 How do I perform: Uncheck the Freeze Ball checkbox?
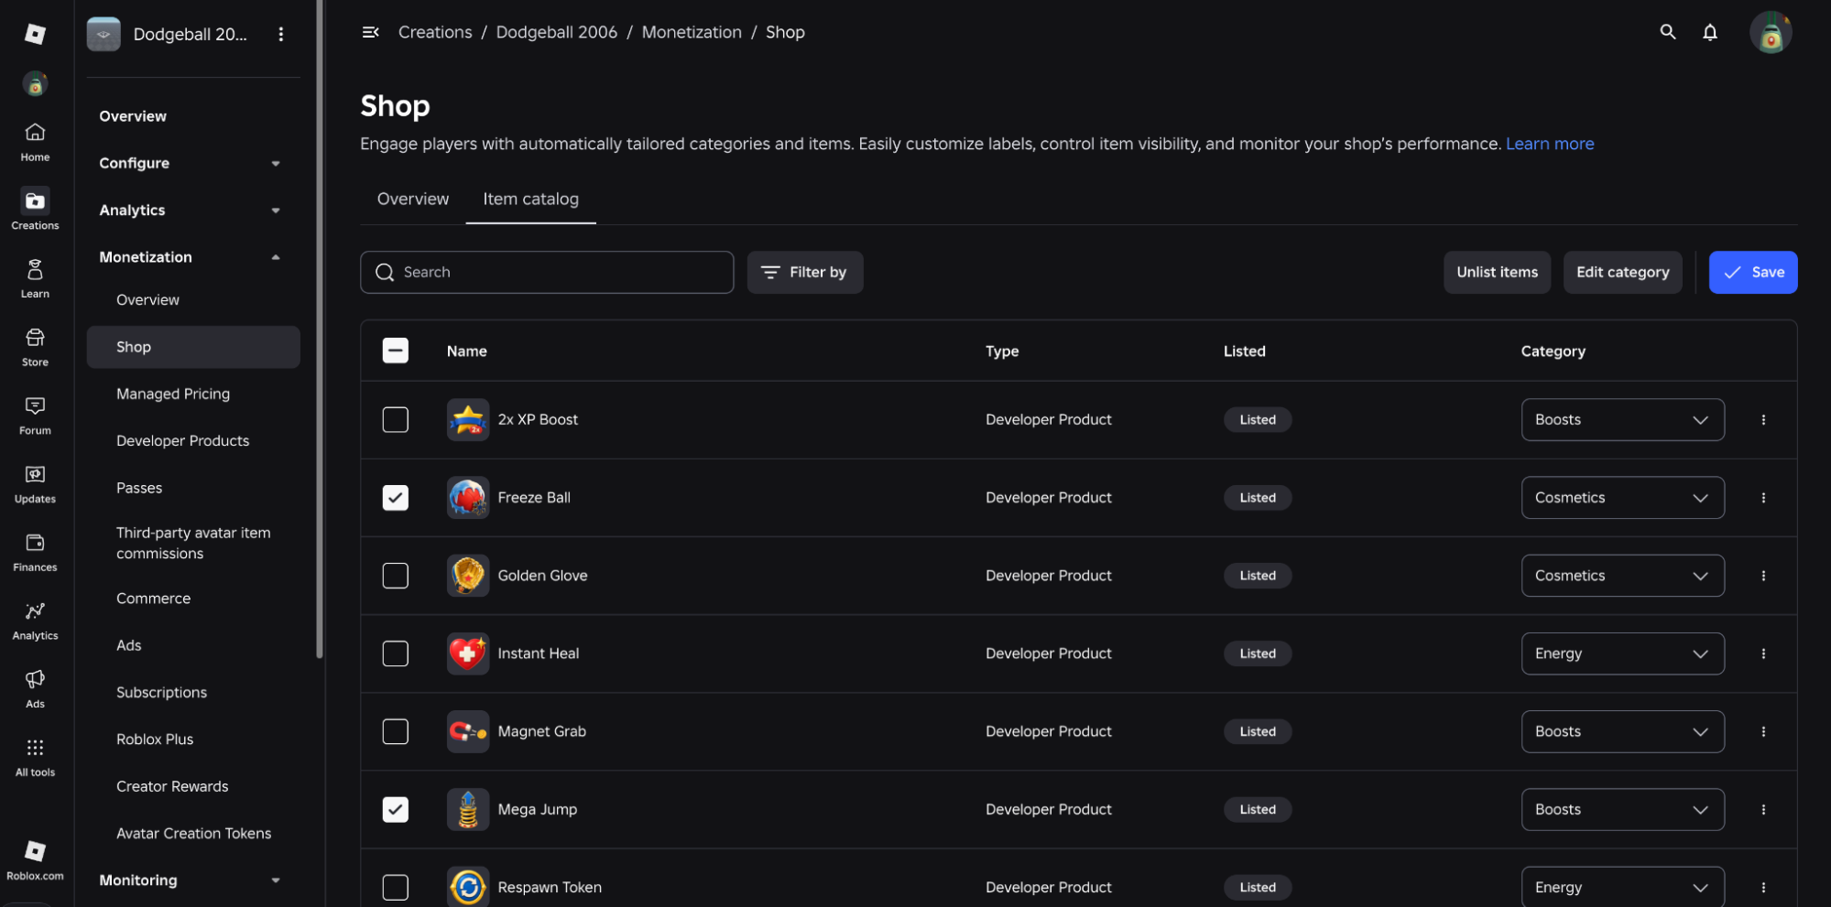(396, 498)
